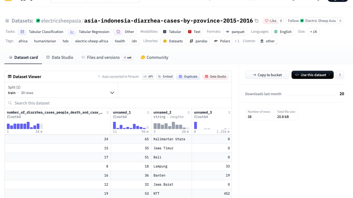Sort the unnamed_3 column

[229, 112]
